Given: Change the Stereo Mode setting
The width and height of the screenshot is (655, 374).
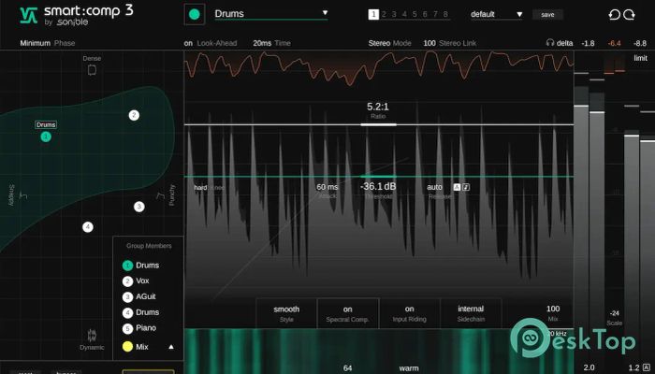Looking at the screenshot, I should [390, 43].
